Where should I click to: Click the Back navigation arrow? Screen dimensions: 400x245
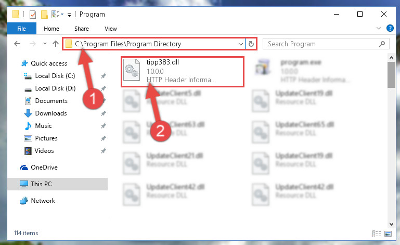[17, 44]
